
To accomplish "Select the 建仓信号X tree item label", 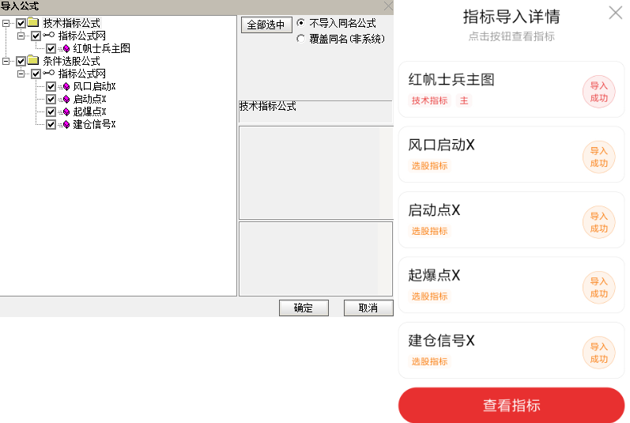I will 95,124.
